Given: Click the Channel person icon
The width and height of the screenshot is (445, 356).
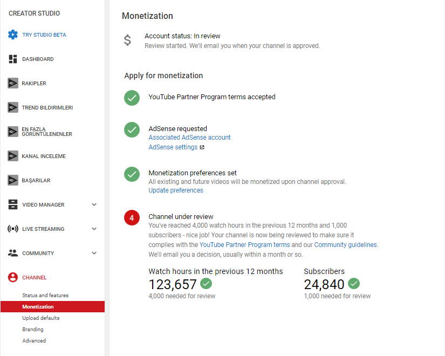Looking at the screenshot, I should (x=13, y=277).
